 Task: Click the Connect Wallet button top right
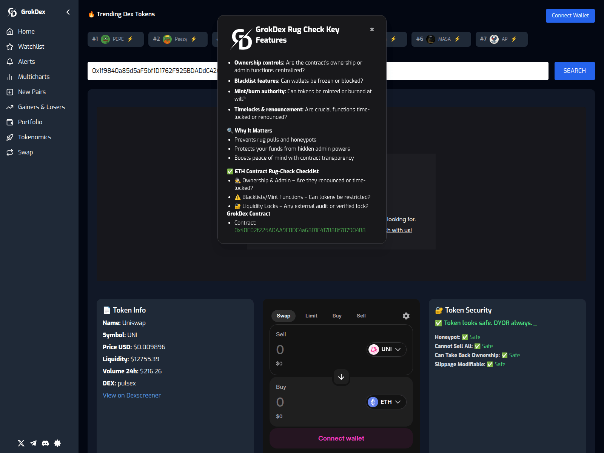(x=570, y=15)
